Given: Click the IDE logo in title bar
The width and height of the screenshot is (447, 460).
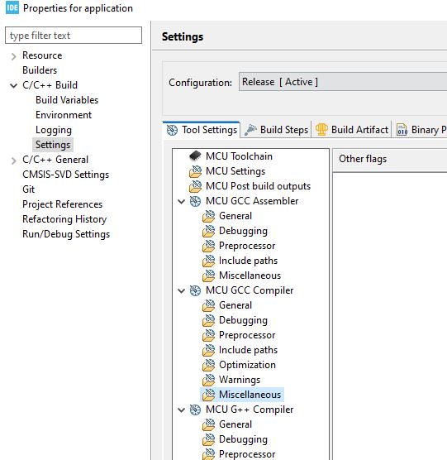Looking at the screenshot, I should [12, 7].
